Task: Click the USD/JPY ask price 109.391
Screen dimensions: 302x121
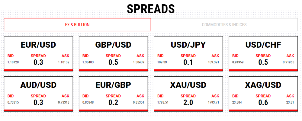Action: coord(214,62)
